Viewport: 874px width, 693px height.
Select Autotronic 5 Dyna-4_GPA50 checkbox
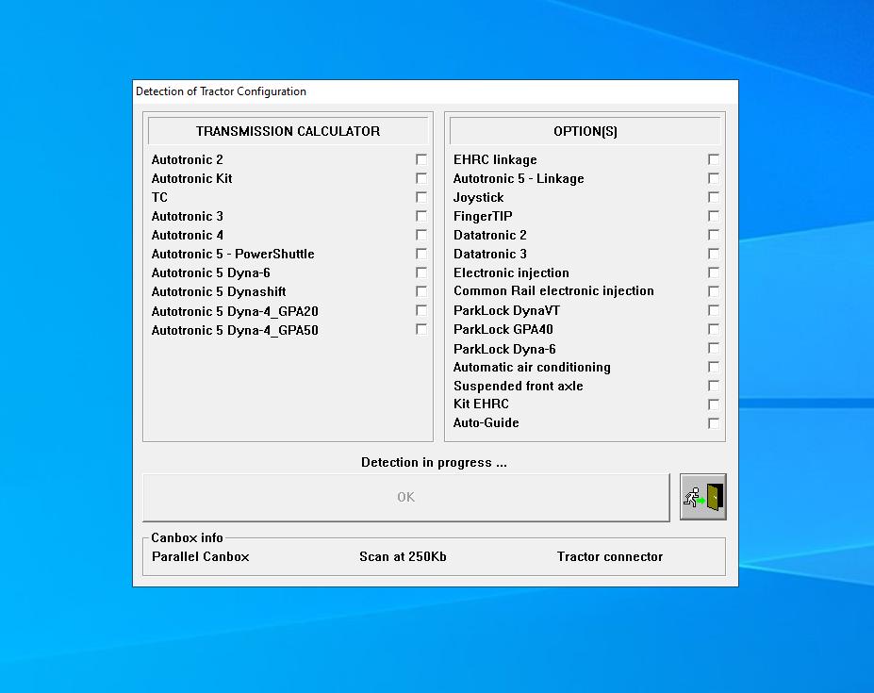click(x=421, y=329)
